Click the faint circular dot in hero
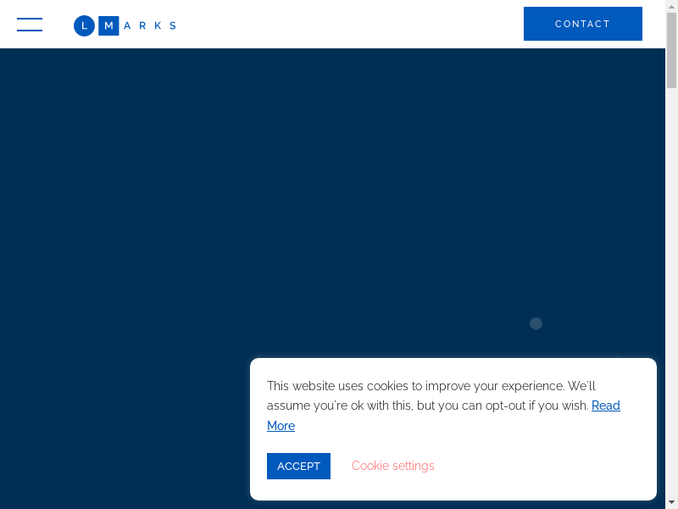678x509 pixels. (536, 323)
